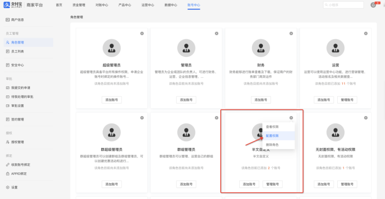Switch to the 数据中心 tab
Screen dimensions: 385x199
[x=171, y=5]
